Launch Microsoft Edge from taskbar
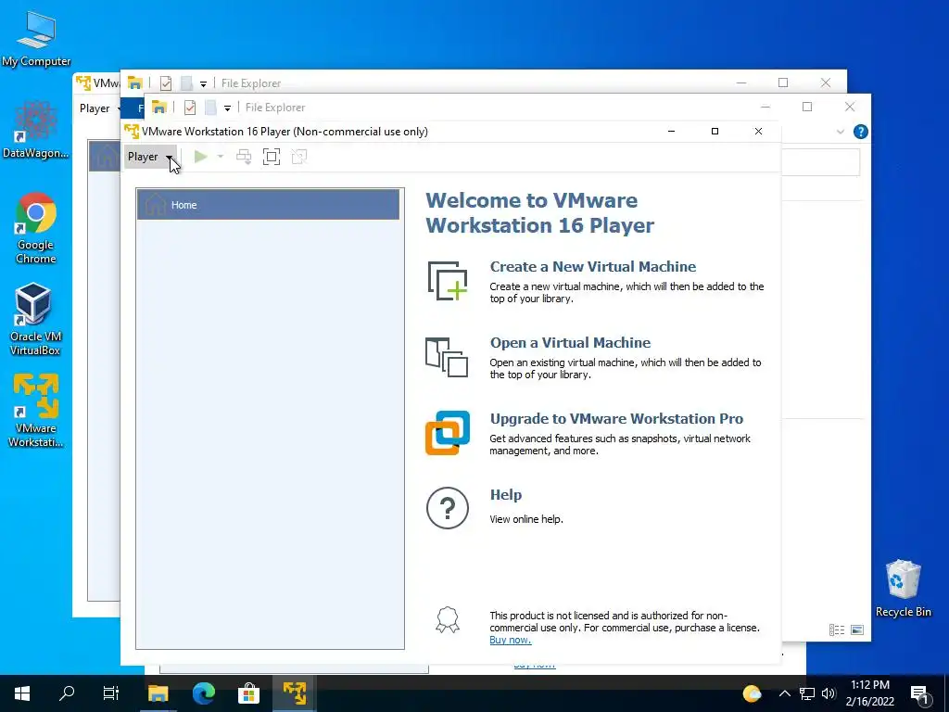This screenshot has height=712, width=949. coord(204,693)
